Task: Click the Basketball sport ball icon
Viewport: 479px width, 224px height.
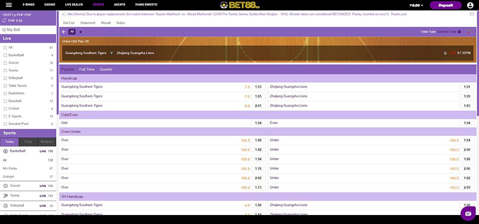Action: click(x=5, y=151)
